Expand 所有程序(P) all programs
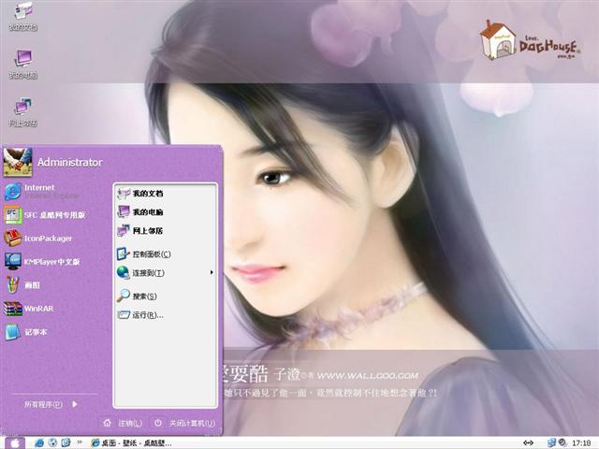The height and width of the screenshot is (449, 599). tap(51, 404)
